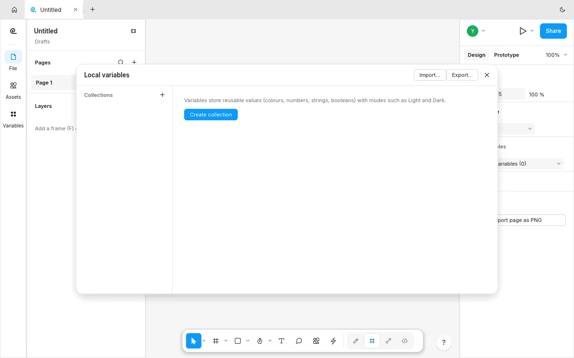Open the 100% zoom dropdown
This screenshot has width=574, height=358.
click(x=556, y=55)
